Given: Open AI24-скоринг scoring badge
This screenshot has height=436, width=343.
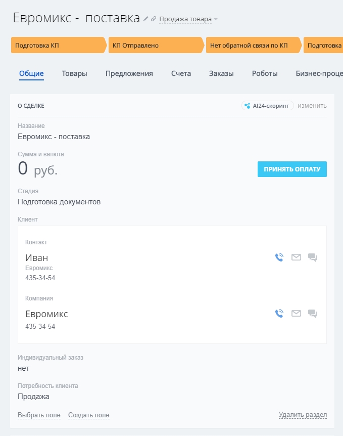Looking at the screenshot, I should (268, 106).
